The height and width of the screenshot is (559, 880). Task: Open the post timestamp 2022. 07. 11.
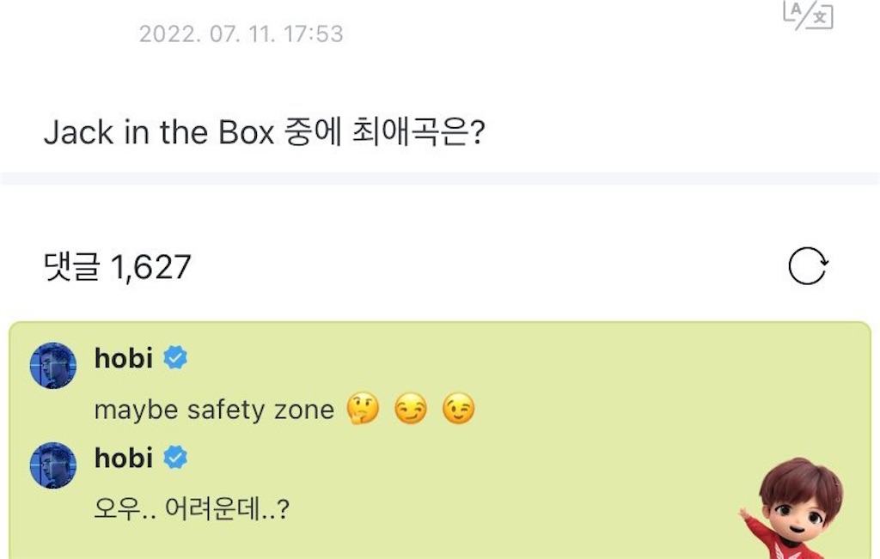[x=241, y=33]
